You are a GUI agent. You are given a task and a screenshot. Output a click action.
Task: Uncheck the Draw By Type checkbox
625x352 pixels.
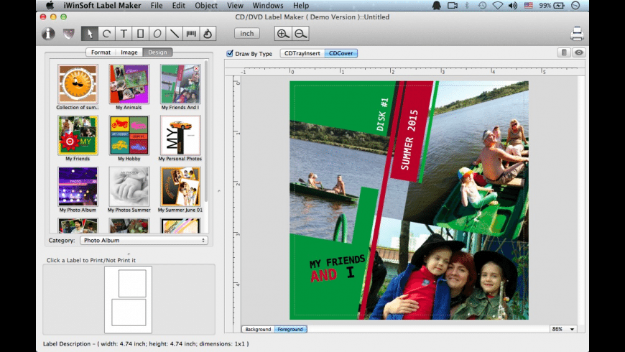tap(230, 53)
